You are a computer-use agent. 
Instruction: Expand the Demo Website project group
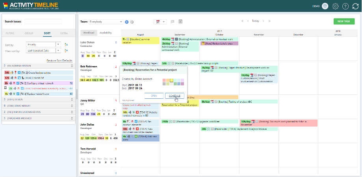(38, 106)
